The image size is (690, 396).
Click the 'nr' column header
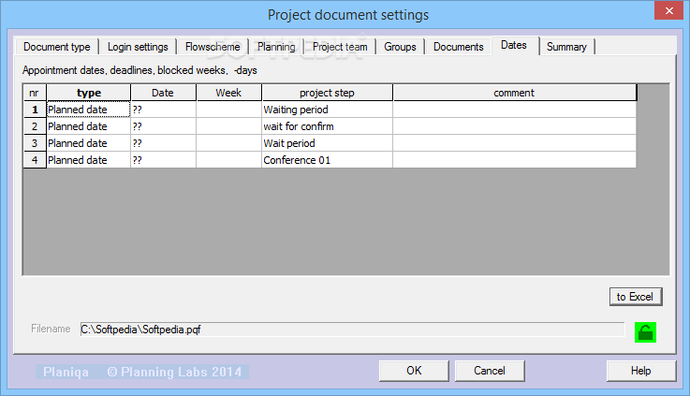click(x=35, y=93)
